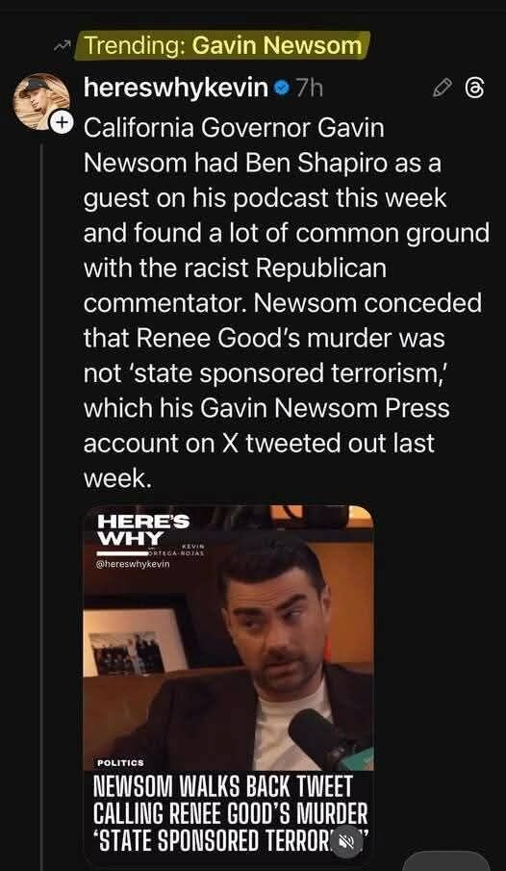Tap the 7h post timestamp
This screenshot has height=871, width=506.
point(308,88)
